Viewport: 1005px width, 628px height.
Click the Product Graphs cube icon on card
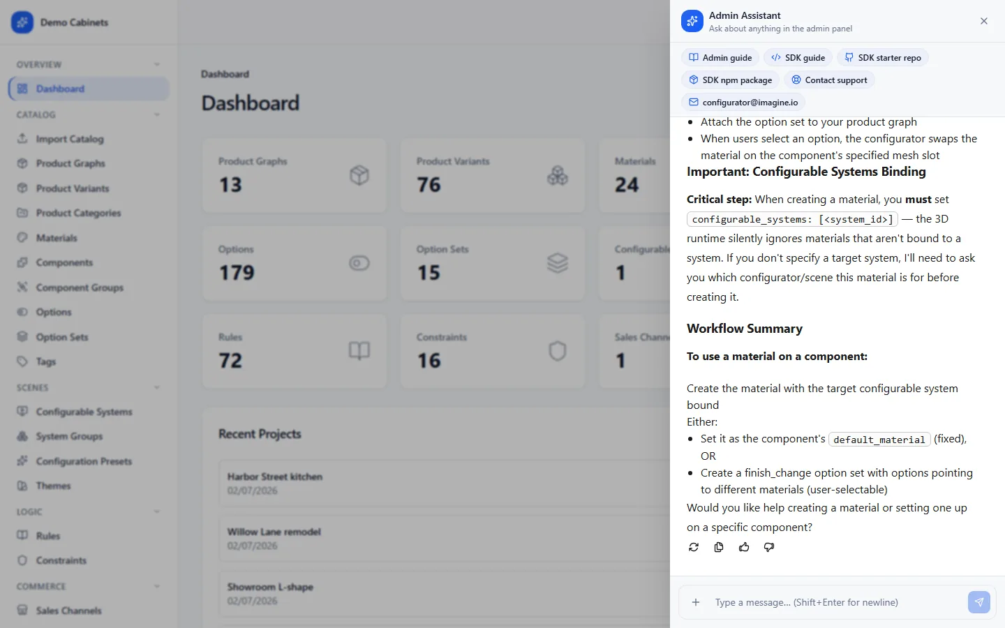tap(359, 175)
